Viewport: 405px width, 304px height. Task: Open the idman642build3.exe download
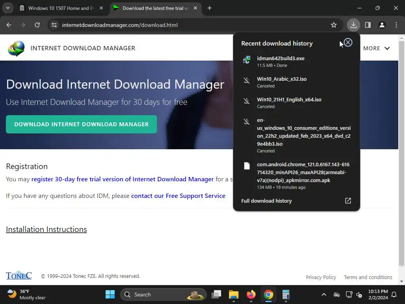click(x=296, y=61)
